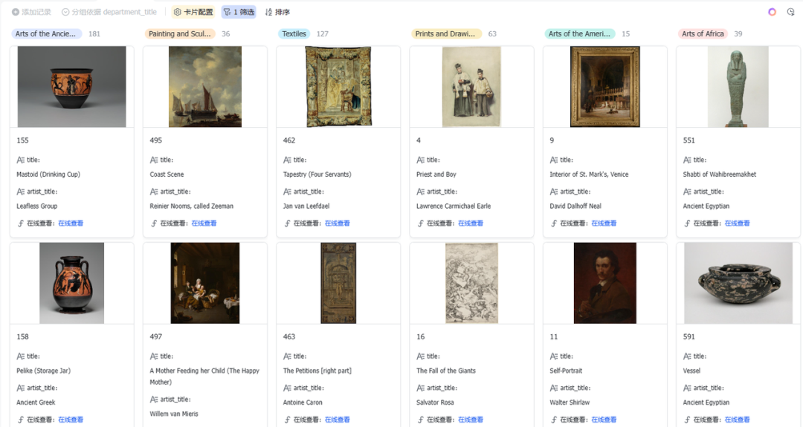Select the Arts of the Ancient group tag

[46, 33]
